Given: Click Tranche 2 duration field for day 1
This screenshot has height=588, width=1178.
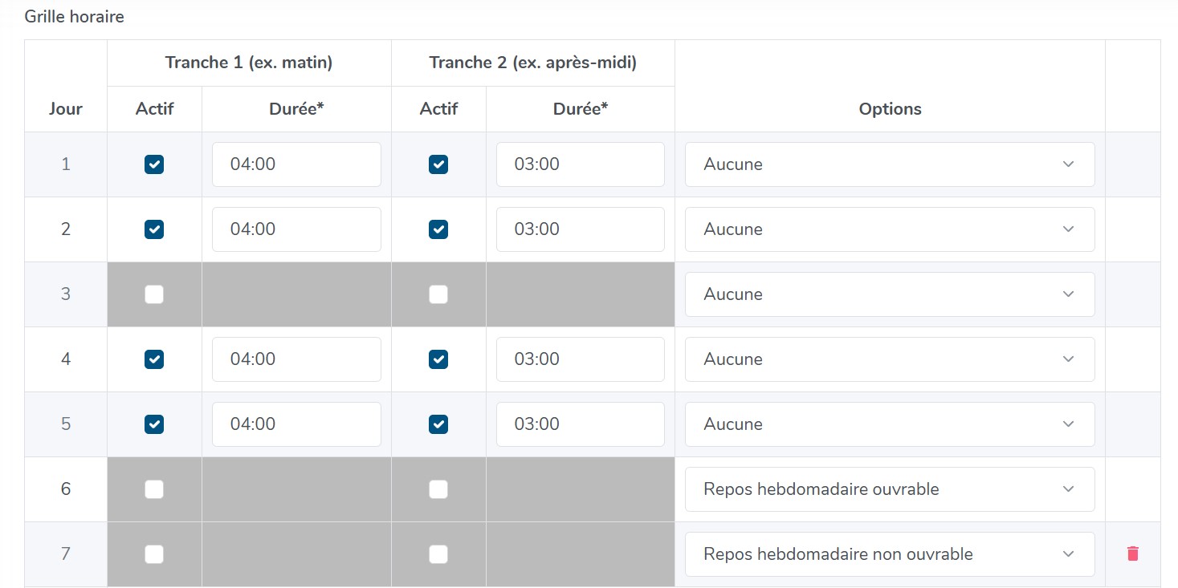Looking at the screenshot, I should click(x=580, y=164).
